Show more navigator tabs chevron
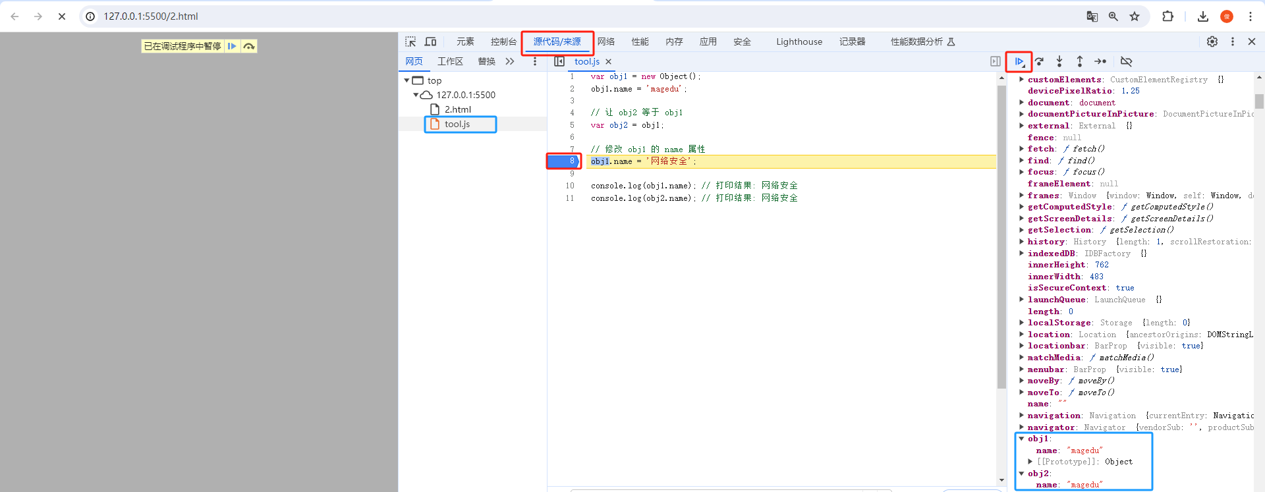1265x492 pixels. 510,61
